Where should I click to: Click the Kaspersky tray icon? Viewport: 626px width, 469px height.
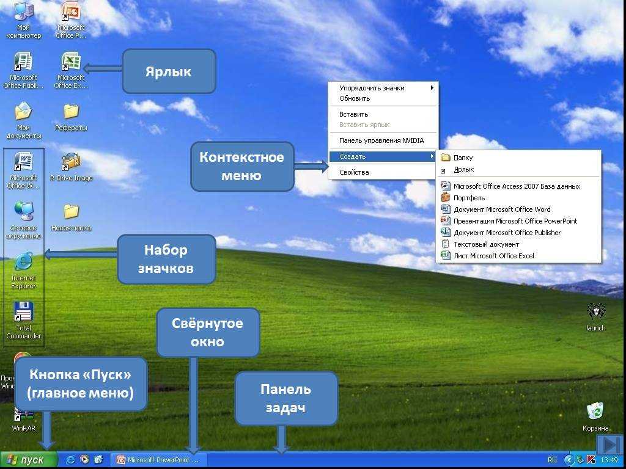(x=591, y=460)
